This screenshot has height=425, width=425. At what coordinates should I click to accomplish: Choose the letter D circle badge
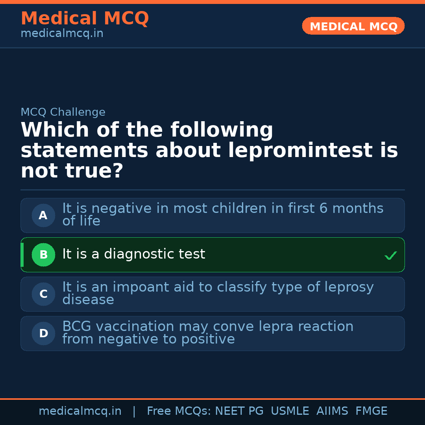point(43,334)
